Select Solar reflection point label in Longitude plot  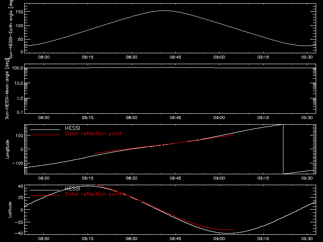click(93, 134)
